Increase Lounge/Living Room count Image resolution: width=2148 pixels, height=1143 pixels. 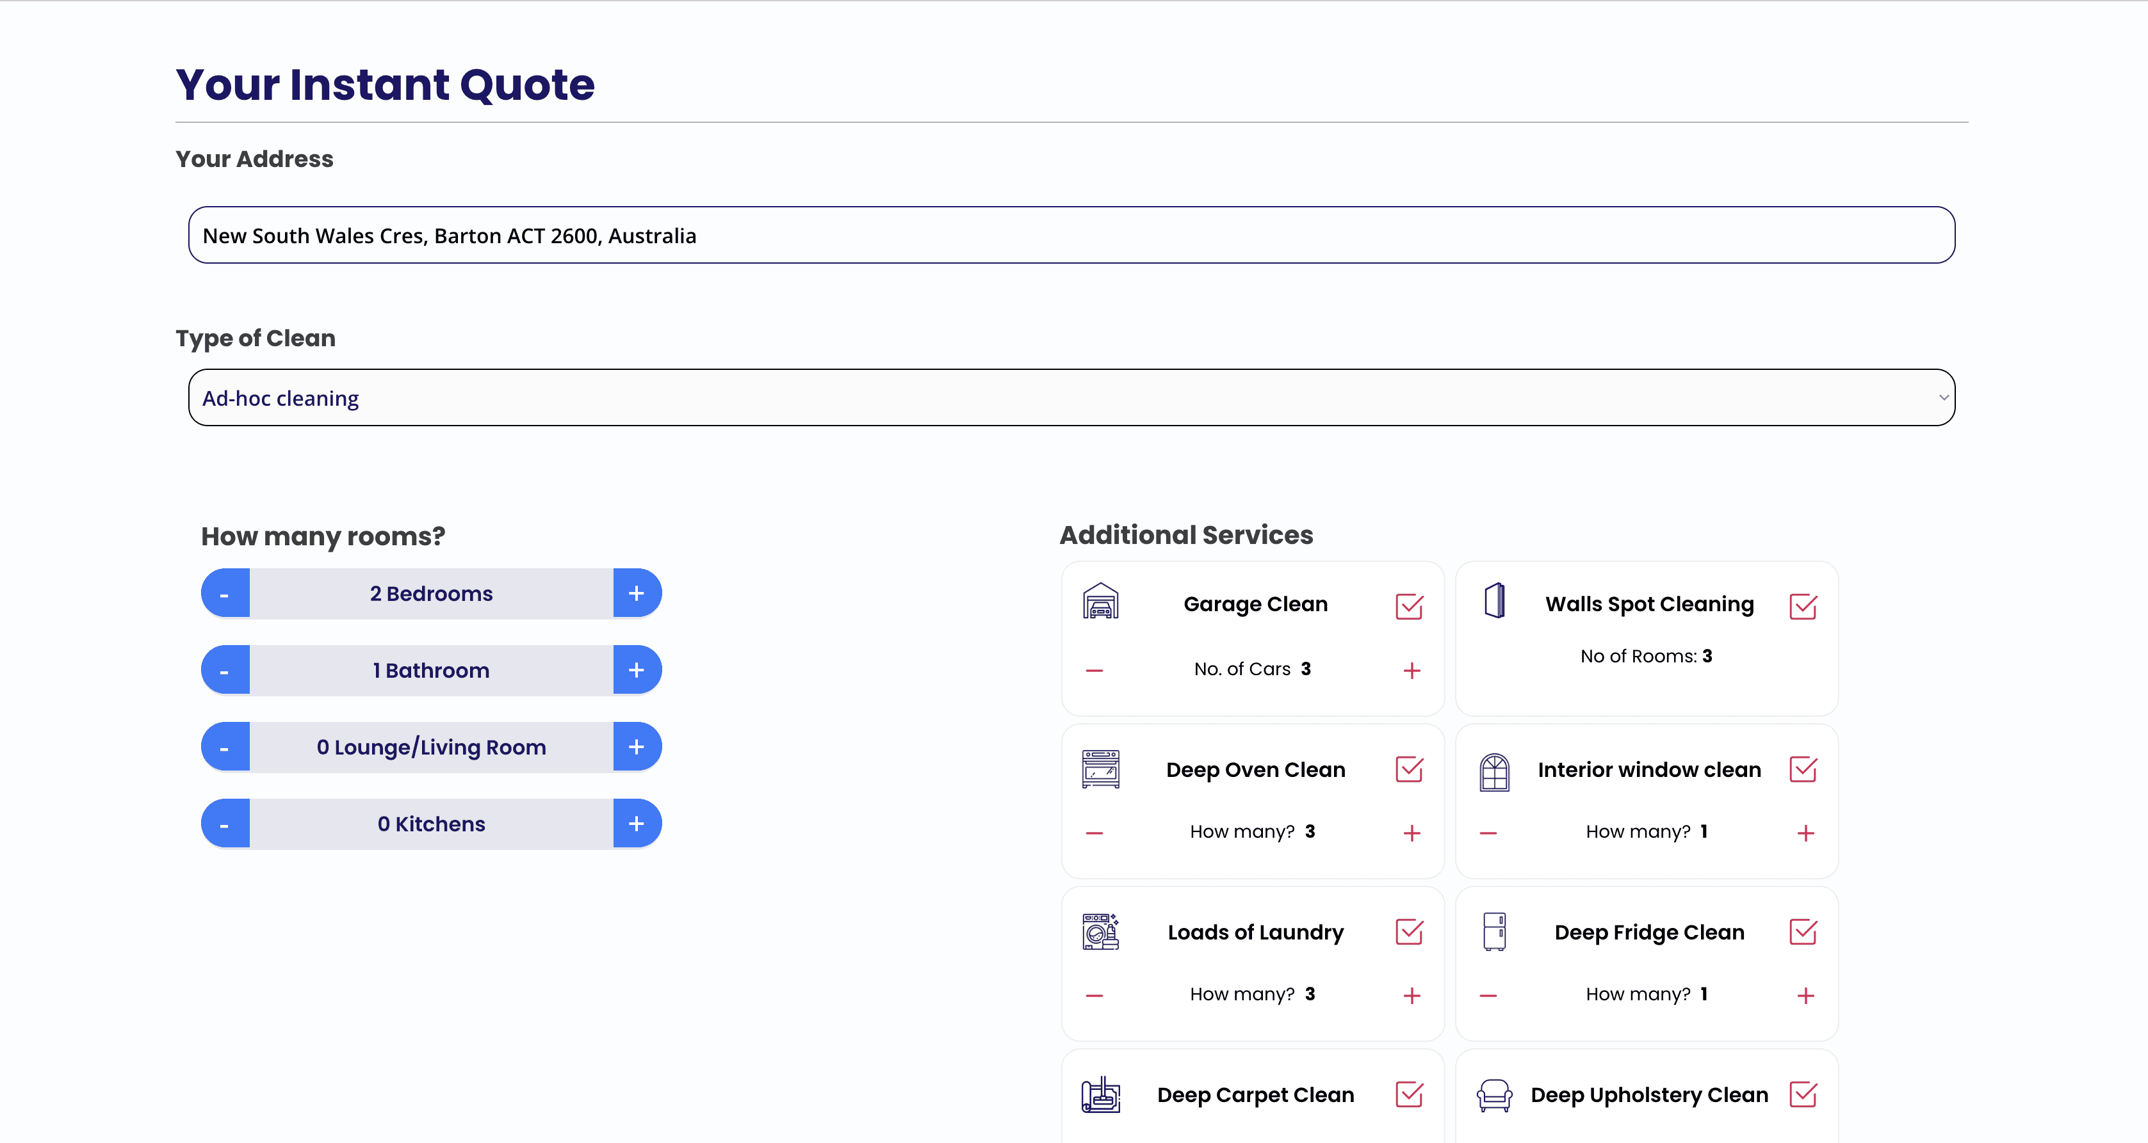click(636, 746)
